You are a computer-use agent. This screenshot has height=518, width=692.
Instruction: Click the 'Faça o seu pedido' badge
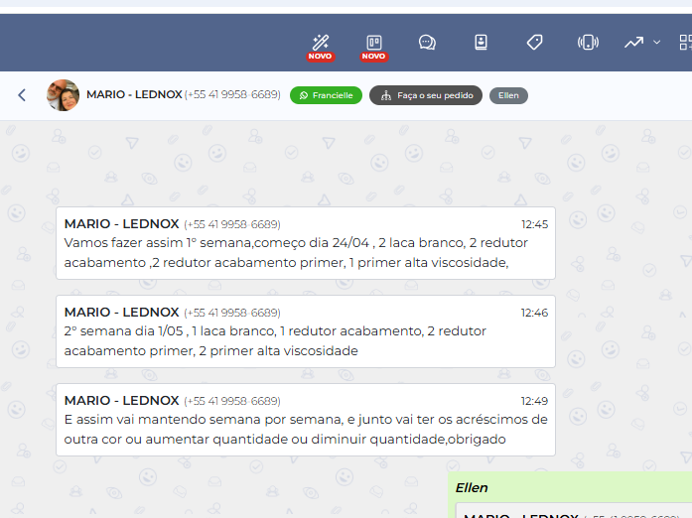click(x=426, y=95)
